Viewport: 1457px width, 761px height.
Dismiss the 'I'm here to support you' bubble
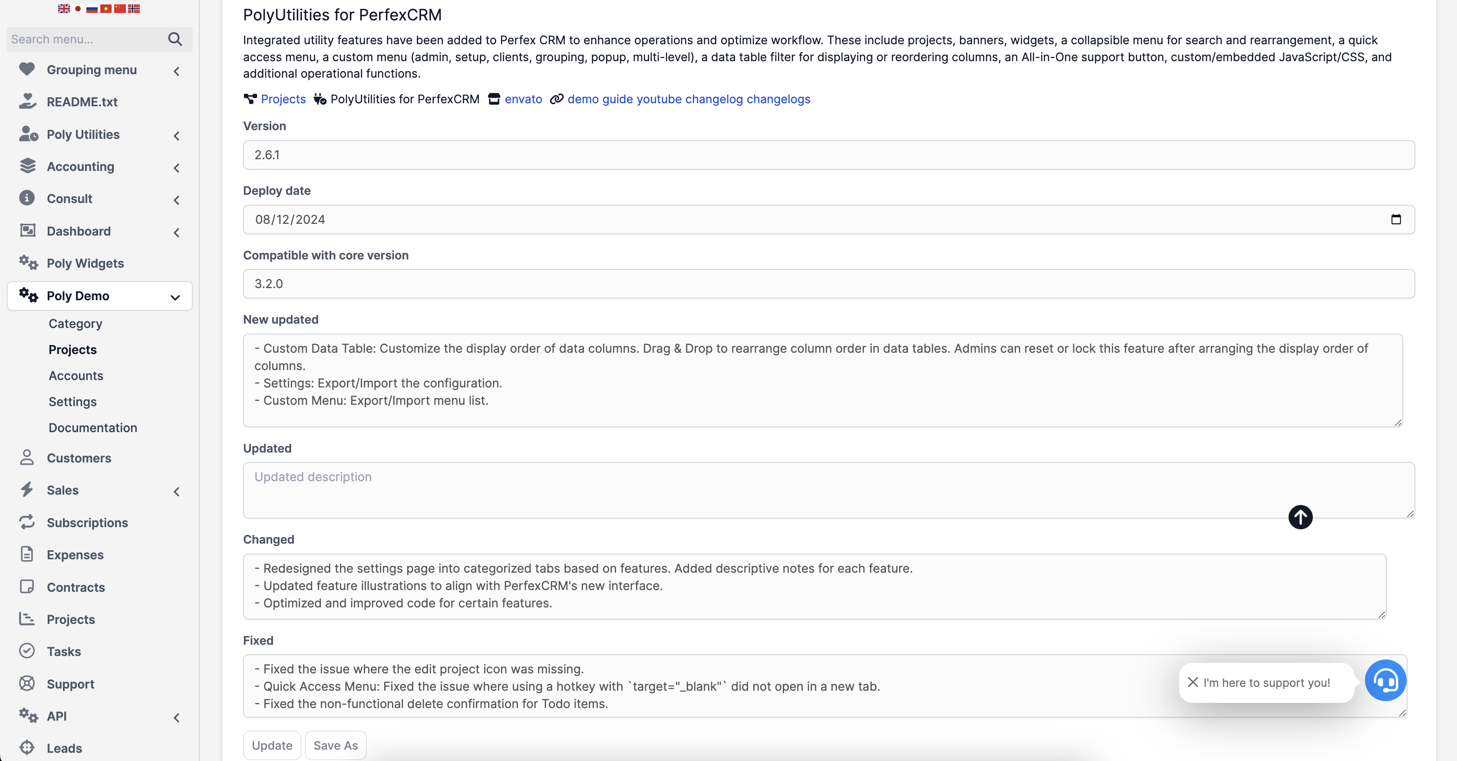pyautogui.click(x=1193, y=682)
